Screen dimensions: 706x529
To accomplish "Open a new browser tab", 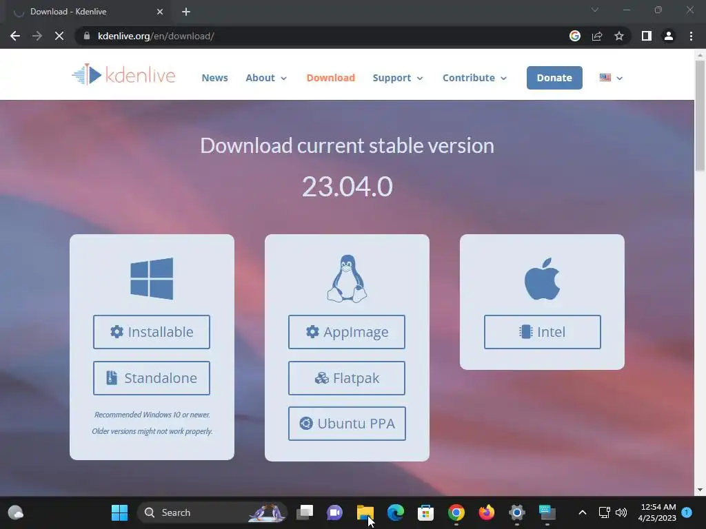I will (x=186, y=12).
